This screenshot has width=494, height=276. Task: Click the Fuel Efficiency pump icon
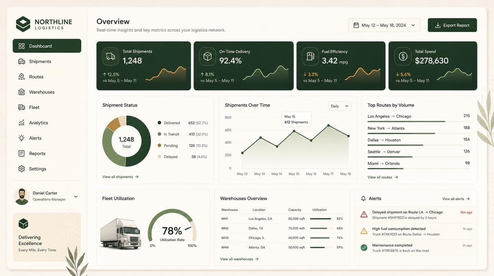(310, 56)
